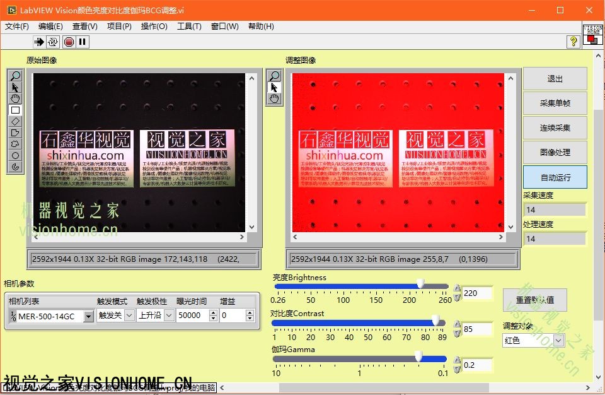This screenshot has width=605, height=395.
Task: Click the 调整图像 horizontal scrollbar left arrow
Action: pos(295,237)
